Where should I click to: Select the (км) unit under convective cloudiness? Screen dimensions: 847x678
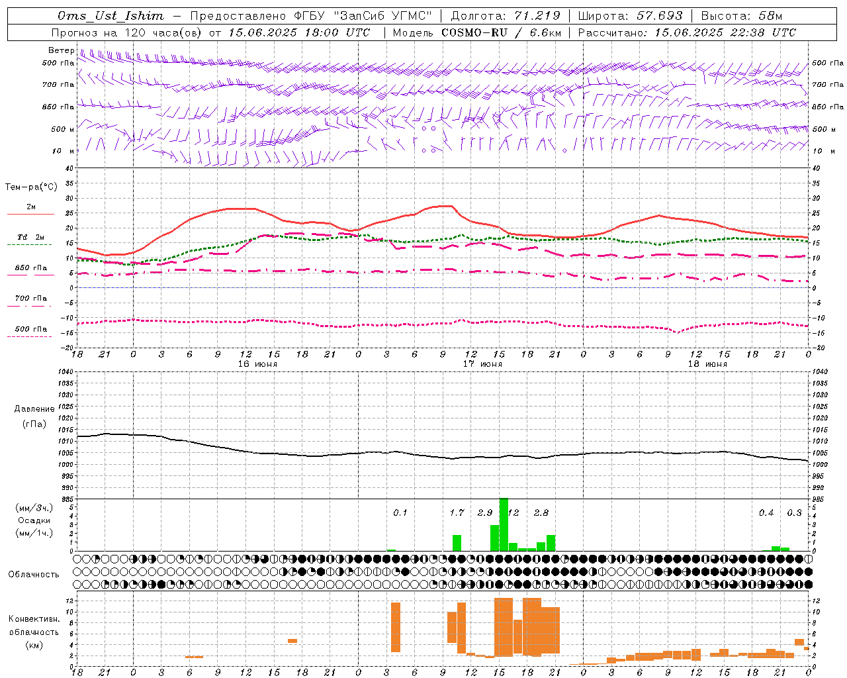pos(34,645)
